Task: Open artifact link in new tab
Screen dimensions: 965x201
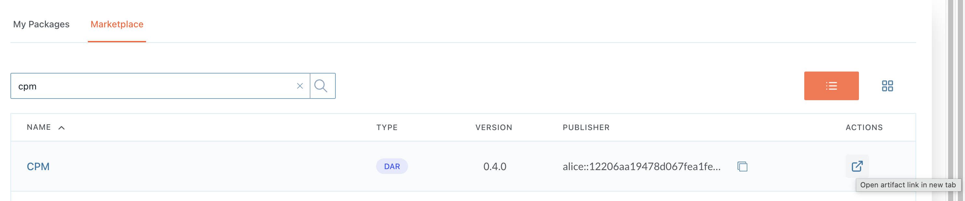Action: click(857, 166)
